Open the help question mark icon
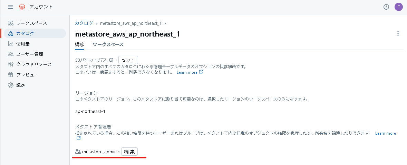Screen dimensions: 407x165 386,7
